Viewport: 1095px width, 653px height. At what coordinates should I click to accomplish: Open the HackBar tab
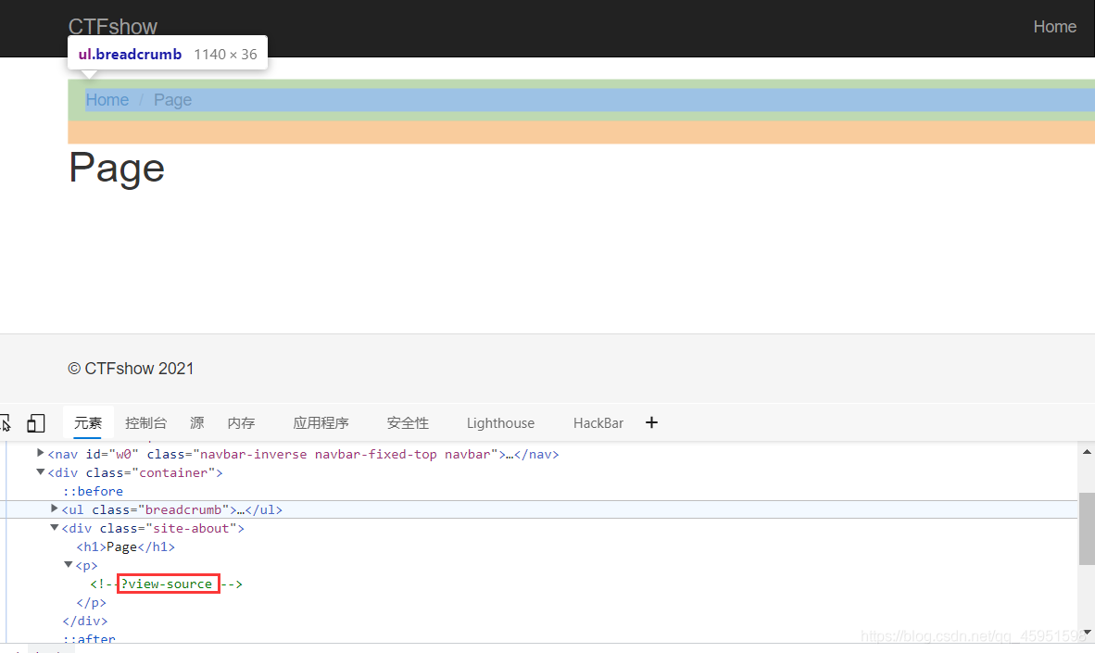coord(598,423)
